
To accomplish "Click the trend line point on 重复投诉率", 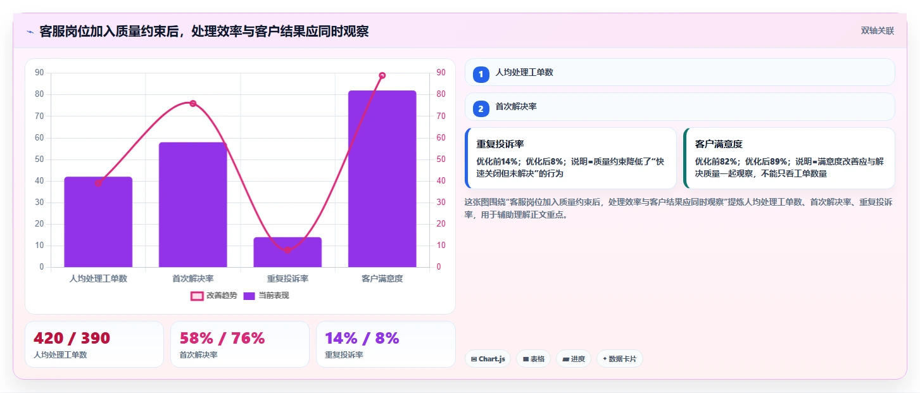I will click(x=287, y=250).
